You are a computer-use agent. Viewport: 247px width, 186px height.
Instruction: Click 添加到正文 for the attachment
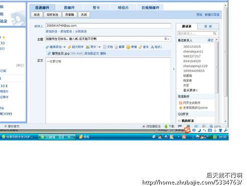pos(92,53)
